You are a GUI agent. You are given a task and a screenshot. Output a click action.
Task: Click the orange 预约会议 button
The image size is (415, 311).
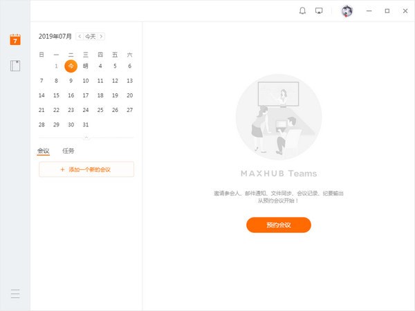pos(279,225)
